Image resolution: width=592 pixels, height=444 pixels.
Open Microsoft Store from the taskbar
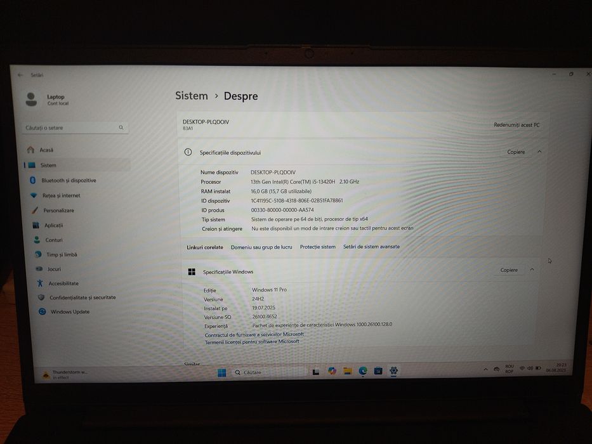pos(378,371)
